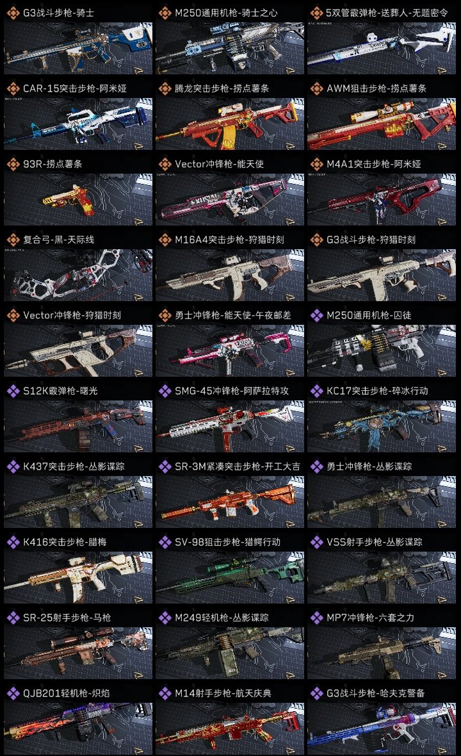Image resolution: width=461 pixels, height=756 pixels.
Task: Select the G3战斗步枪-哈夫克警备 blue rifle thumbnail
Action: (382, 728)
